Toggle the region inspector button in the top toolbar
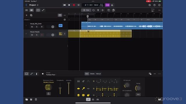 [38, 10]
